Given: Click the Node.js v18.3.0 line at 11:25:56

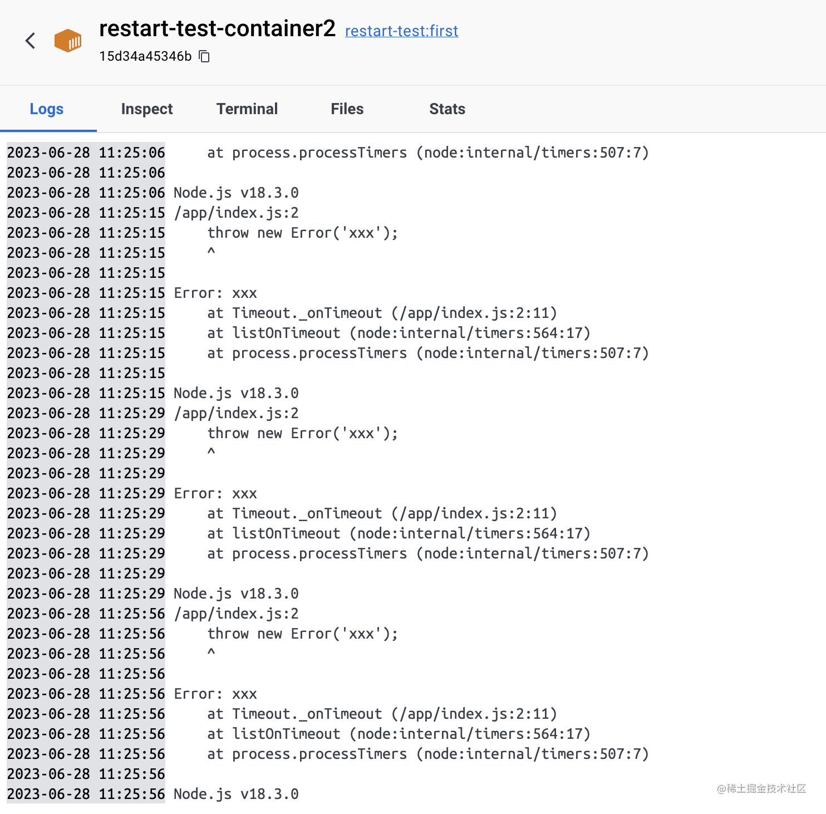Looking at the screenshot, I should 236,794.
